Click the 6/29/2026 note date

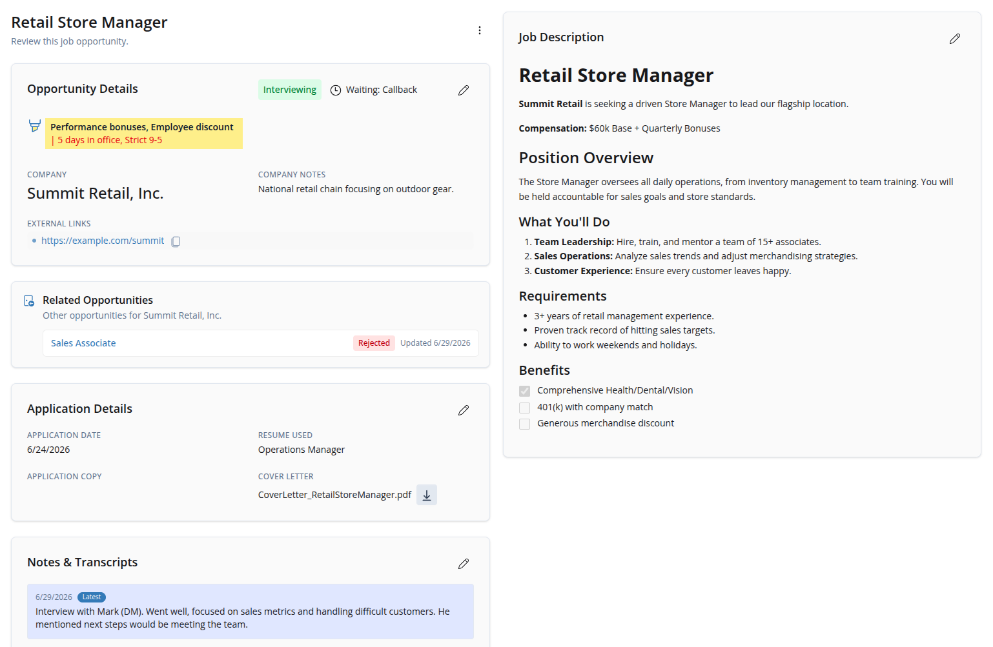(54, 597)
